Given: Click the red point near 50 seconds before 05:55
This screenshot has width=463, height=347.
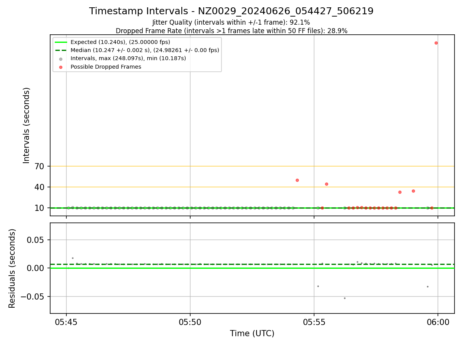Looking at the screenshot, I should click(x=297, y=180).
